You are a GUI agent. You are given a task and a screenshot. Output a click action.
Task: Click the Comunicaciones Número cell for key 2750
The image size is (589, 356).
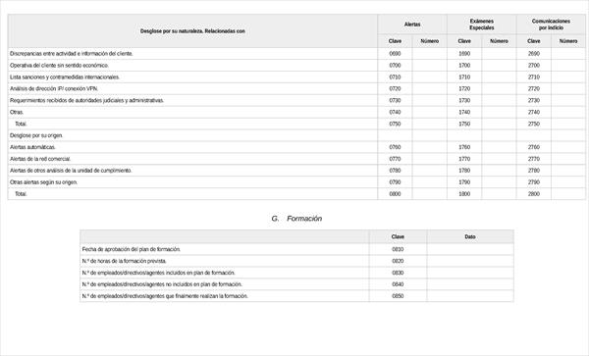click(568, 124)
